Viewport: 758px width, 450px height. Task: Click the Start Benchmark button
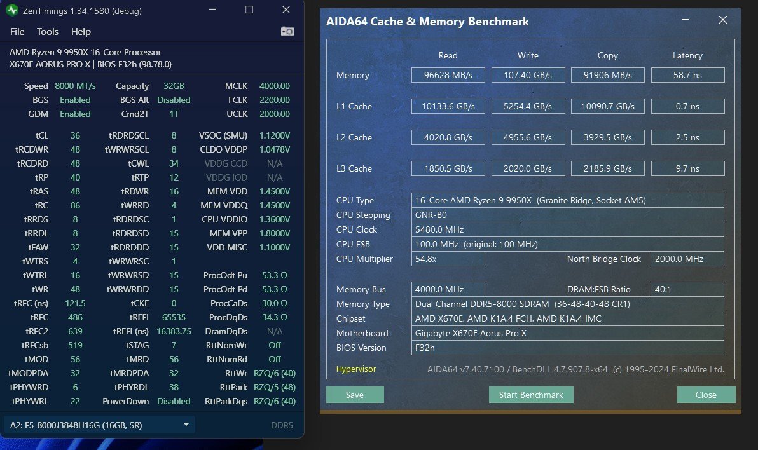point(531,395)
